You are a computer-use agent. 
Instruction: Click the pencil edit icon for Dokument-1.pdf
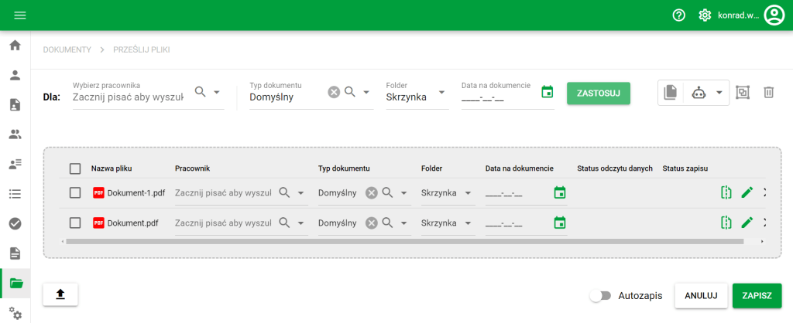click(x=747, y=192)
